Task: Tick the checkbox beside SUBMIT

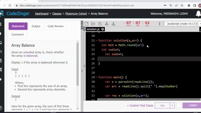Action: tap(179, 105)
